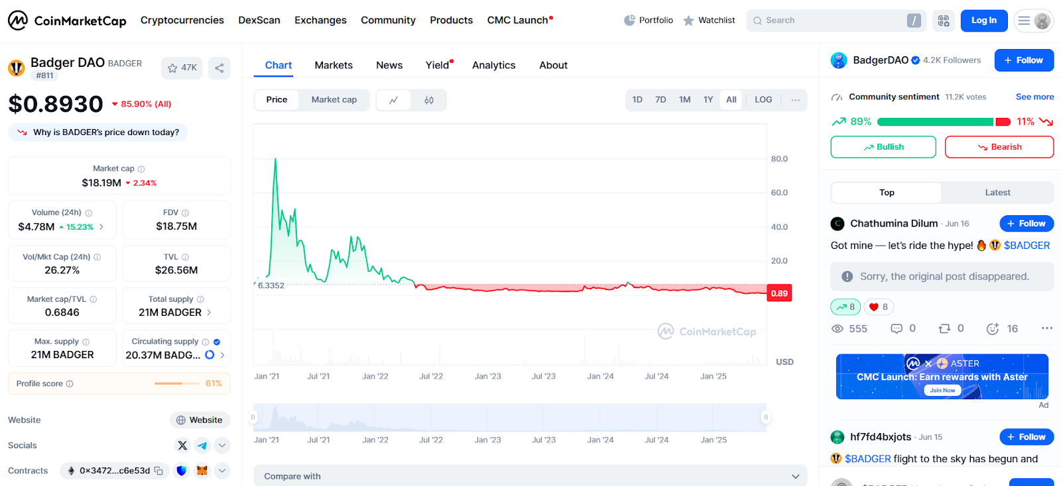
Task: Show Market cap info tooltip icon
Action: coord(141,169)
